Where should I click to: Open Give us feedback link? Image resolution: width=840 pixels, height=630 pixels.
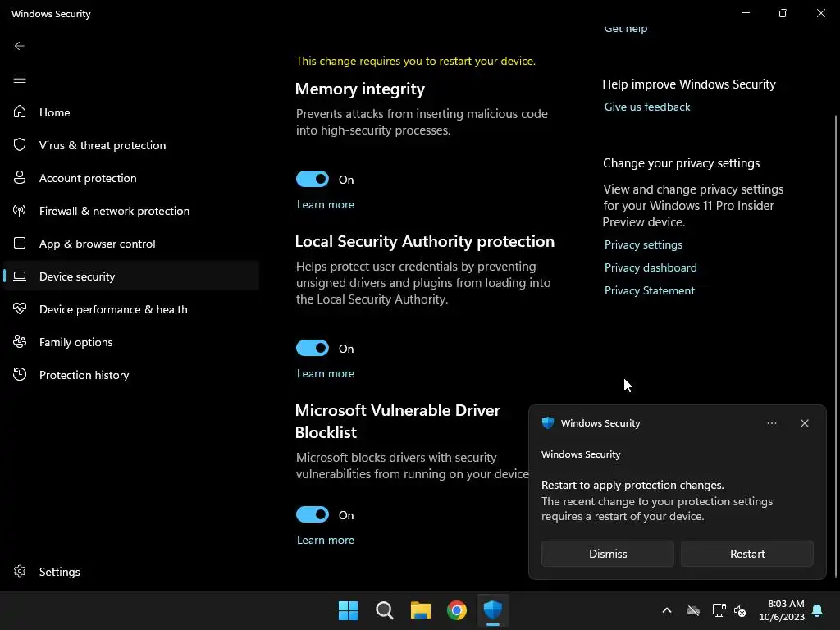click(647, 107)
